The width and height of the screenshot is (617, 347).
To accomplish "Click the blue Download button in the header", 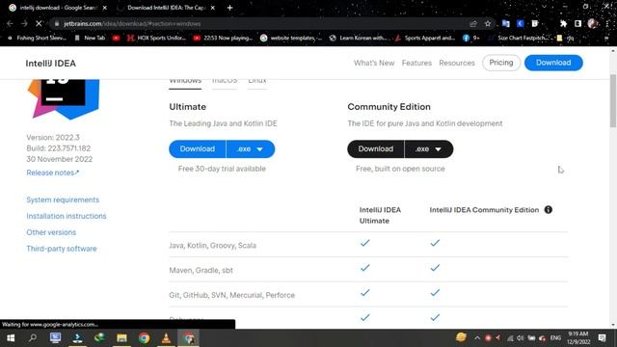I will point(553,63).
